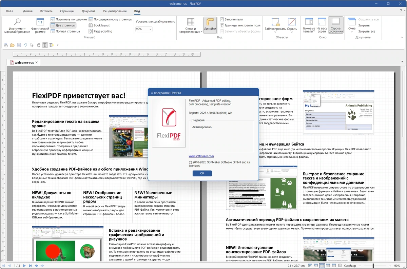Viewport: 407px width, 269px height.
Task: Click status bar fit-width icon
Action: 316,266
